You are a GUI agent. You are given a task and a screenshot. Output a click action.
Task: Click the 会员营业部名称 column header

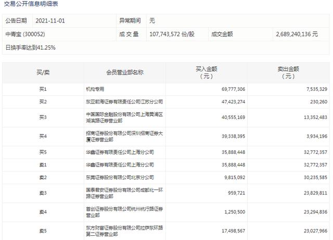(125, 73)
